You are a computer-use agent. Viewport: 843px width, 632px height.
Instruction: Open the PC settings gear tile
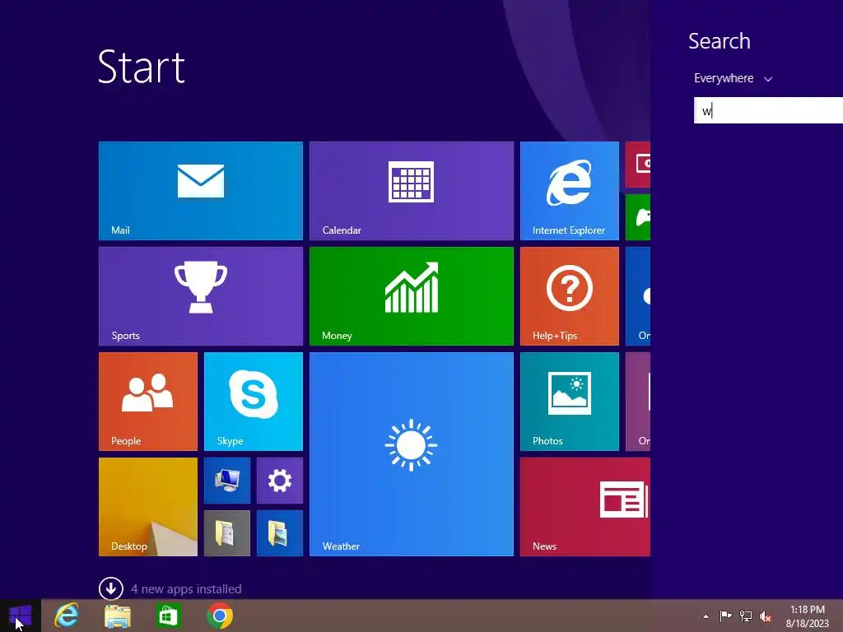click(280, 481)
